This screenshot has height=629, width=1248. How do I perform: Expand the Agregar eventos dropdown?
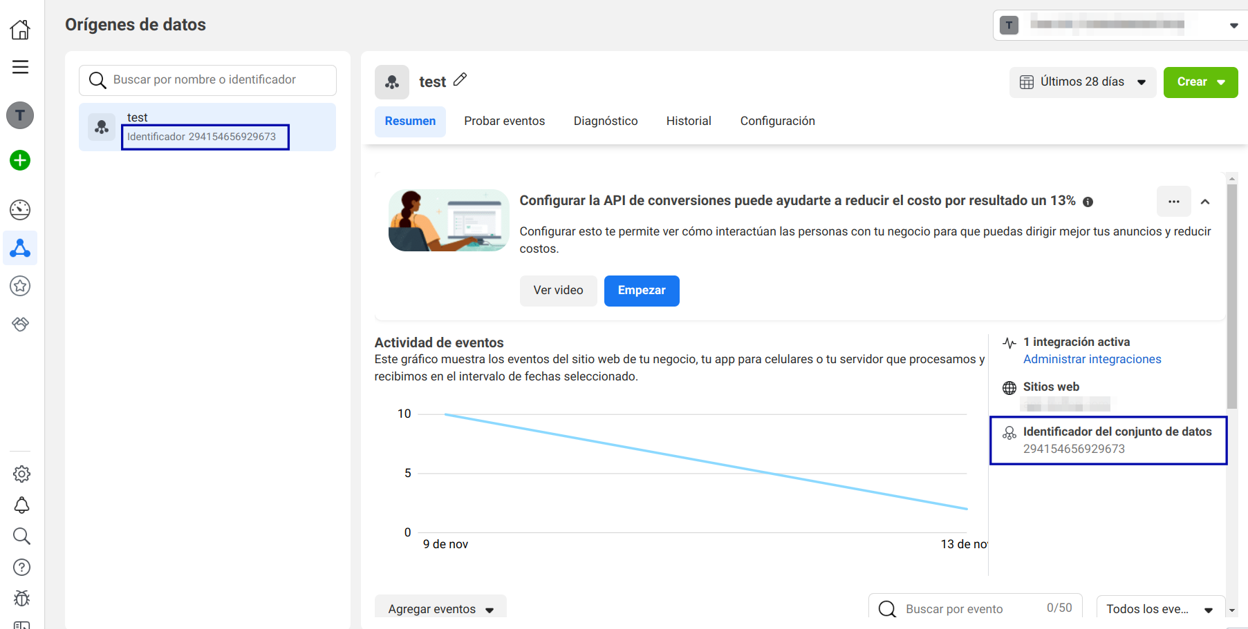pyautogui.click(x=440, y=608)
